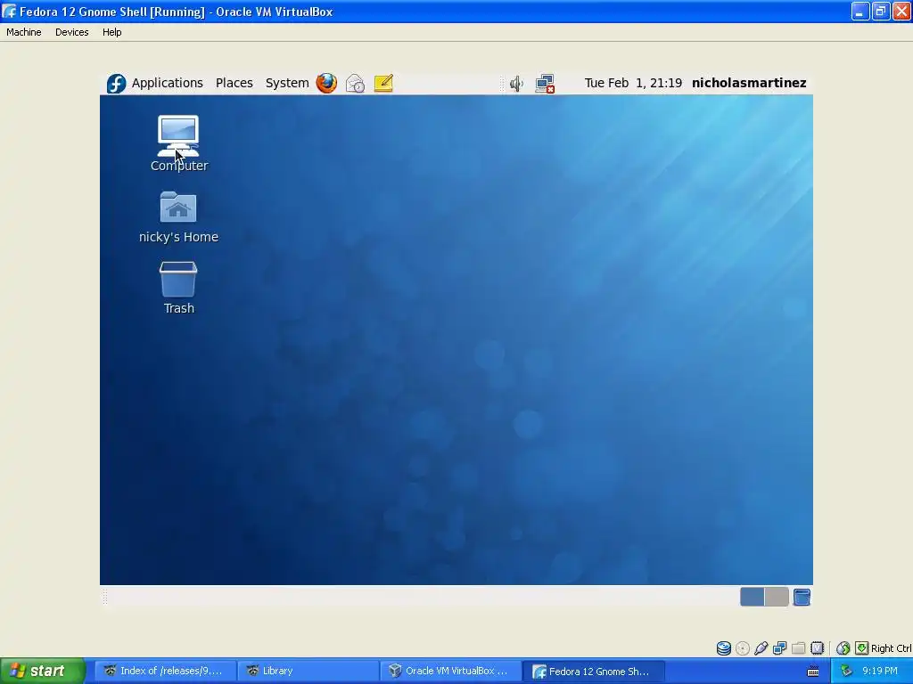Click the Windows taskbar clock 9:19 PM
913x684 pixels.
pyautogui.click(x=880, y=671)
